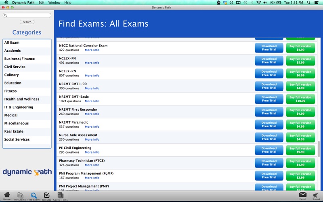Click the search text field
This screenshot has width=323, height=202.
pos(27,15)
